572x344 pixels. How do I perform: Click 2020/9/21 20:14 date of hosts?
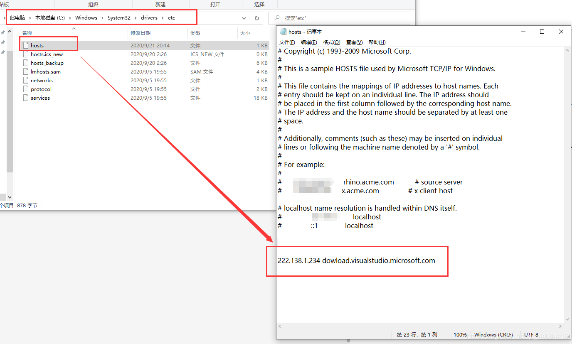tap(150, 45)
